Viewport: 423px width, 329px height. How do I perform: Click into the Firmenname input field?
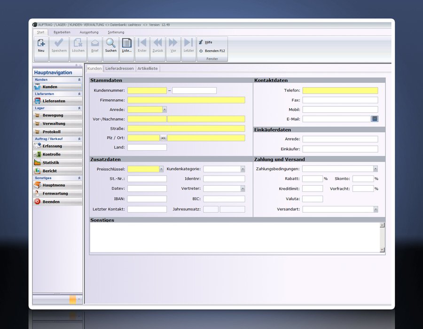pos(186,100)
